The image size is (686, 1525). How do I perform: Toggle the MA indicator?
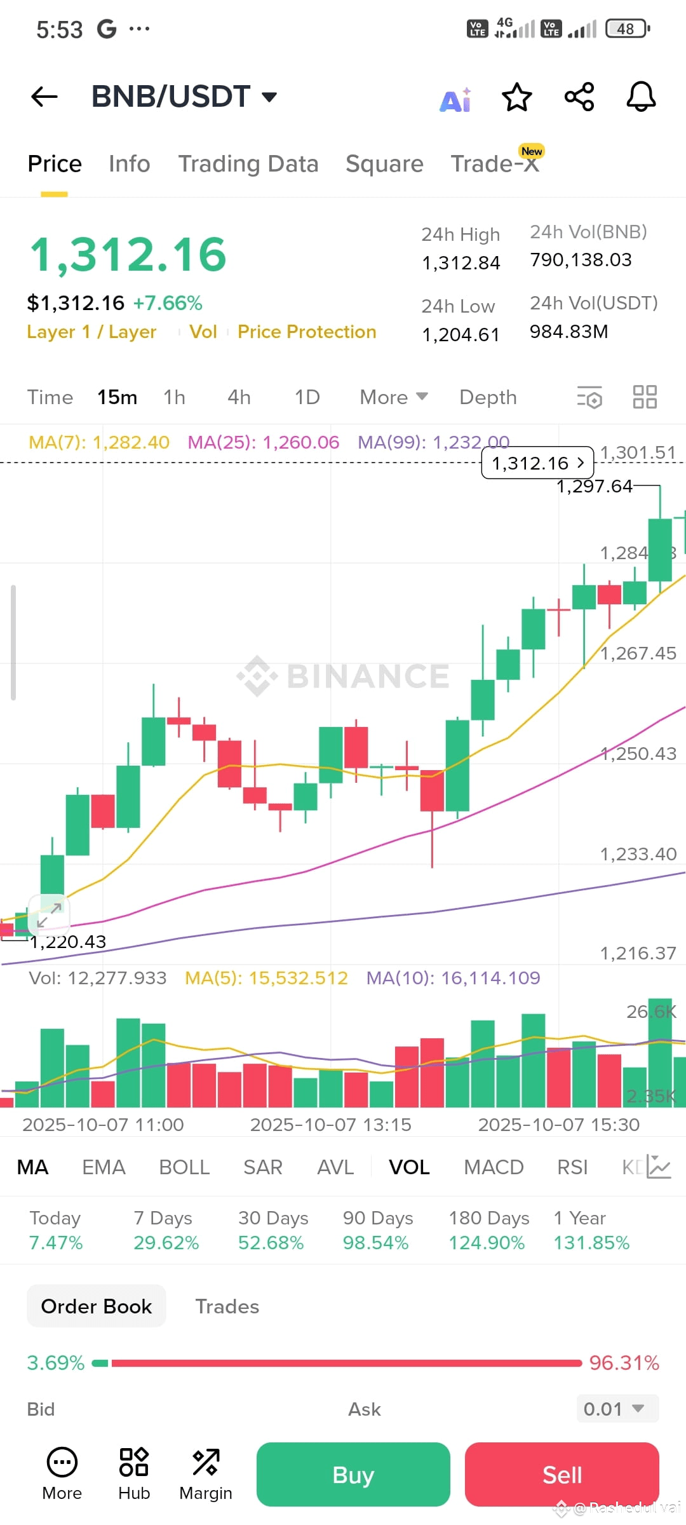tap(32, 1167)
